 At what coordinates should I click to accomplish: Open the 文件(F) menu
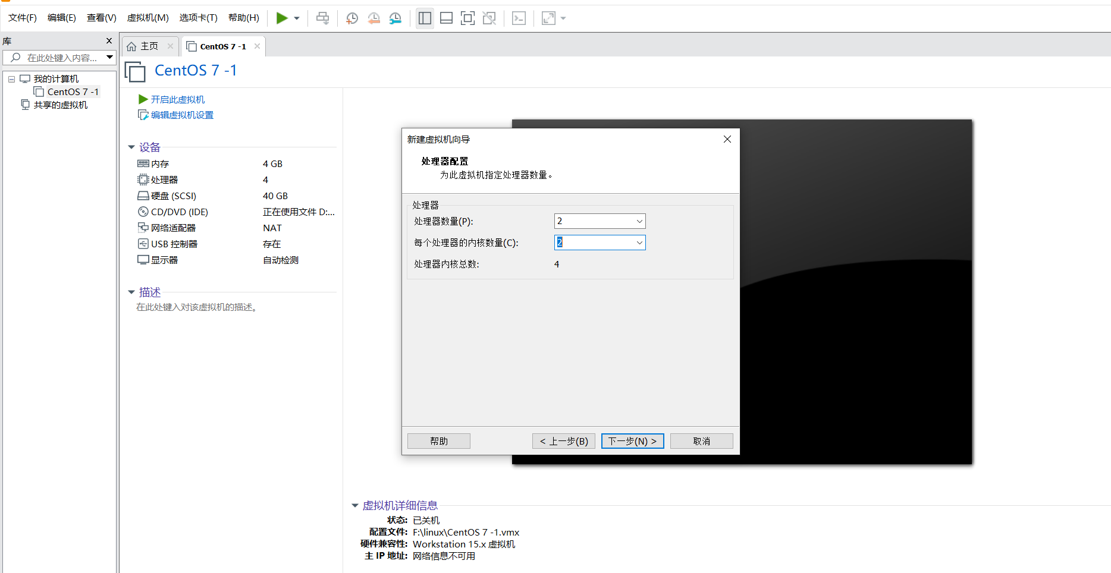(23, 18)
